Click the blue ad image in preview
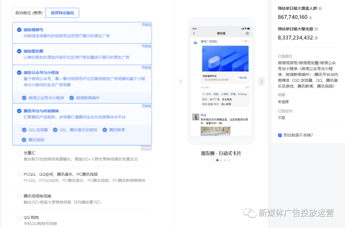 point(225,58)
